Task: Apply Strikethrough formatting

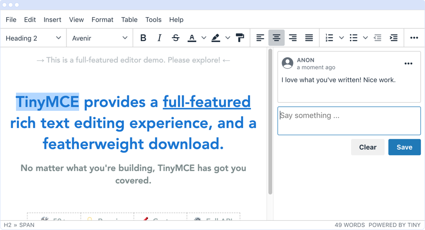Action: [x=176, y=38]
